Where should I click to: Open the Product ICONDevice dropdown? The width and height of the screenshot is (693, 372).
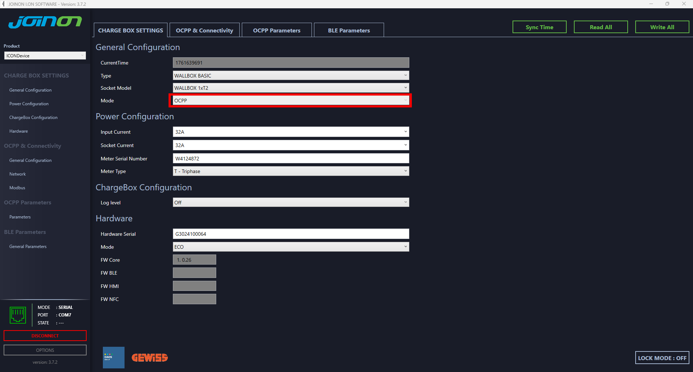point(45,56)
